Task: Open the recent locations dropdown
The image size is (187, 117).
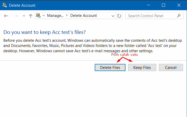Action: click(x=24, y=16)
